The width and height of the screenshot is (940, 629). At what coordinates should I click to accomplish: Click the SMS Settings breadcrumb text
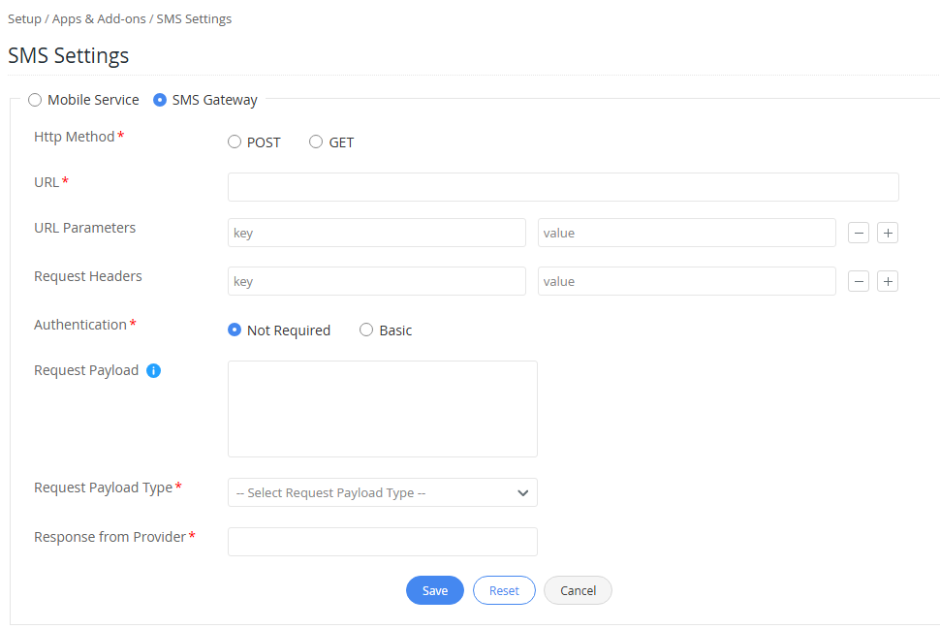[x=194, y=19]
